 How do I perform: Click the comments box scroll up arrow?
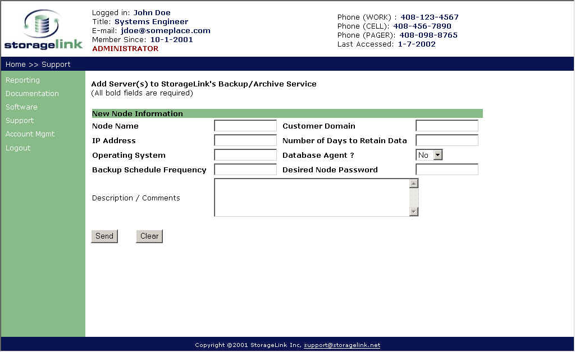414,184
